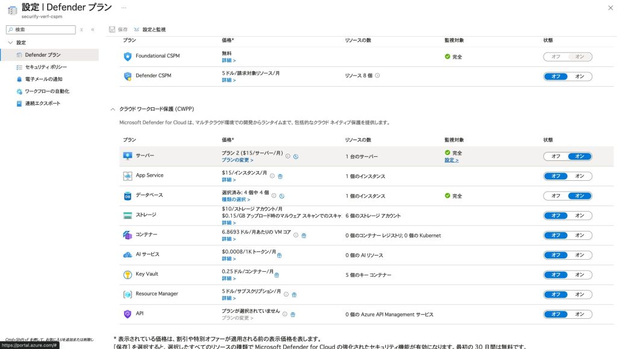The height and width of the screenshot is (349, 617).
Task: Click the info icon in the Resource Manager row
Action: click(x=286, y=295)
